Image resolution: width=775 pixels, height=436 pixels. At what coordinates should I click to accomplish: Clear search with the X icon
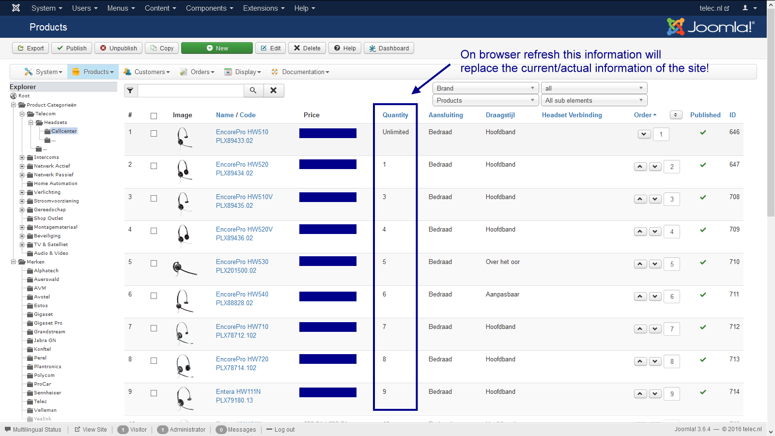[x=274, y=91]
